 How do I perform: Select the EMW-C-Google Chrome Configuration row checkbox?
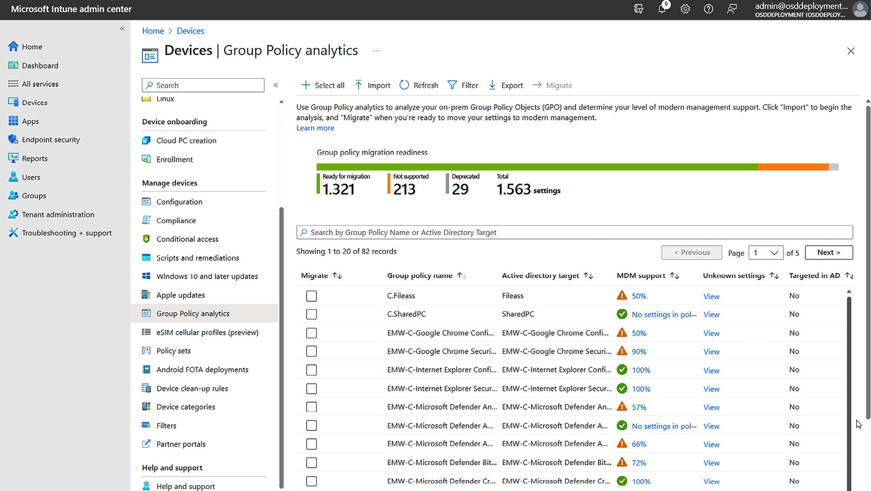coord(312,333)
